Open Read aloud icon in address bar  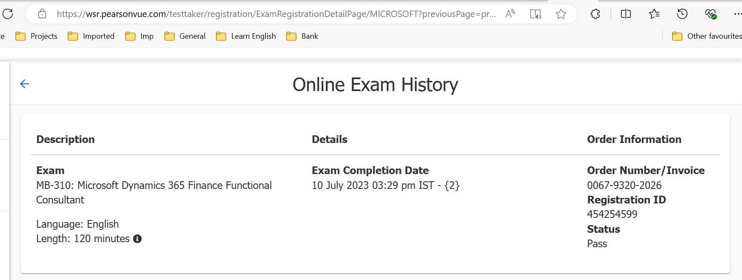tap(510, 14)
